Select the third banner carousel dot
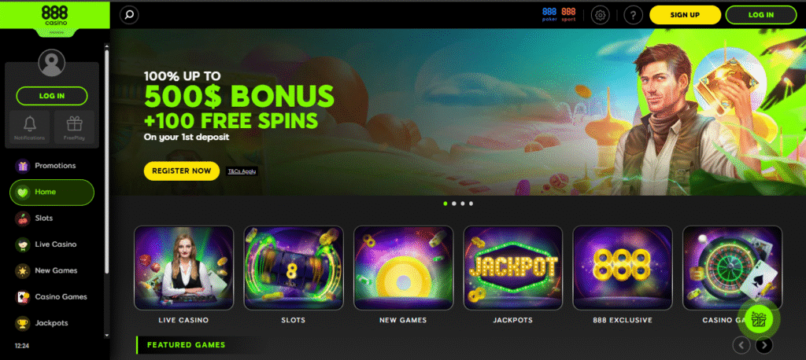Viewport: 806px width, 360px height. pyautogui.click(x=463, y=204)
